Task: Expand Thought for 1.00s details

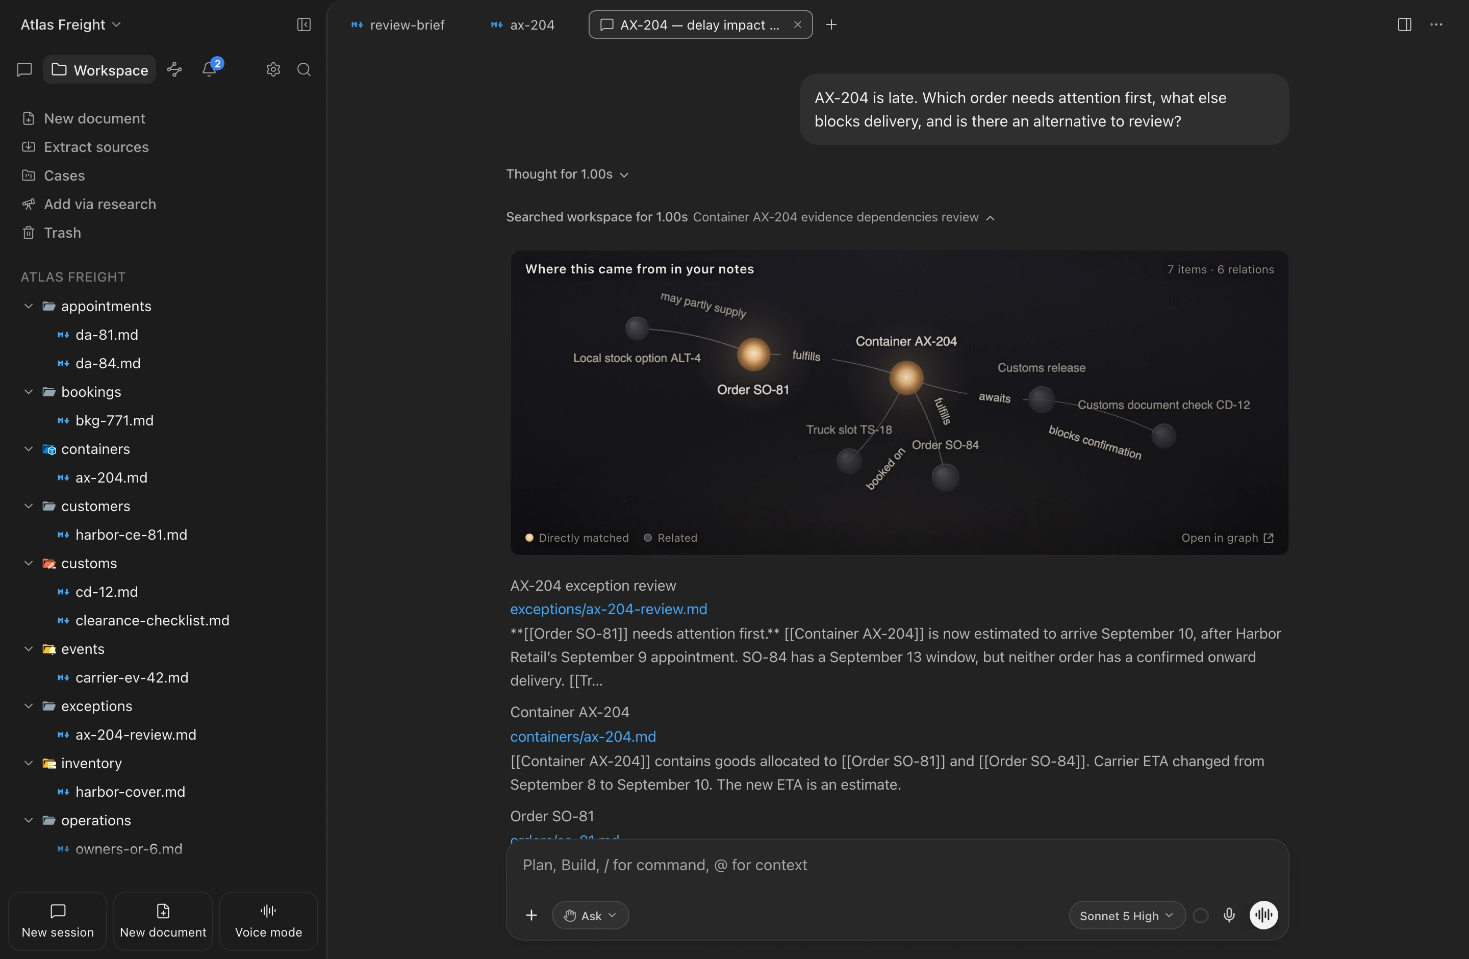Action: coord(567,174)
